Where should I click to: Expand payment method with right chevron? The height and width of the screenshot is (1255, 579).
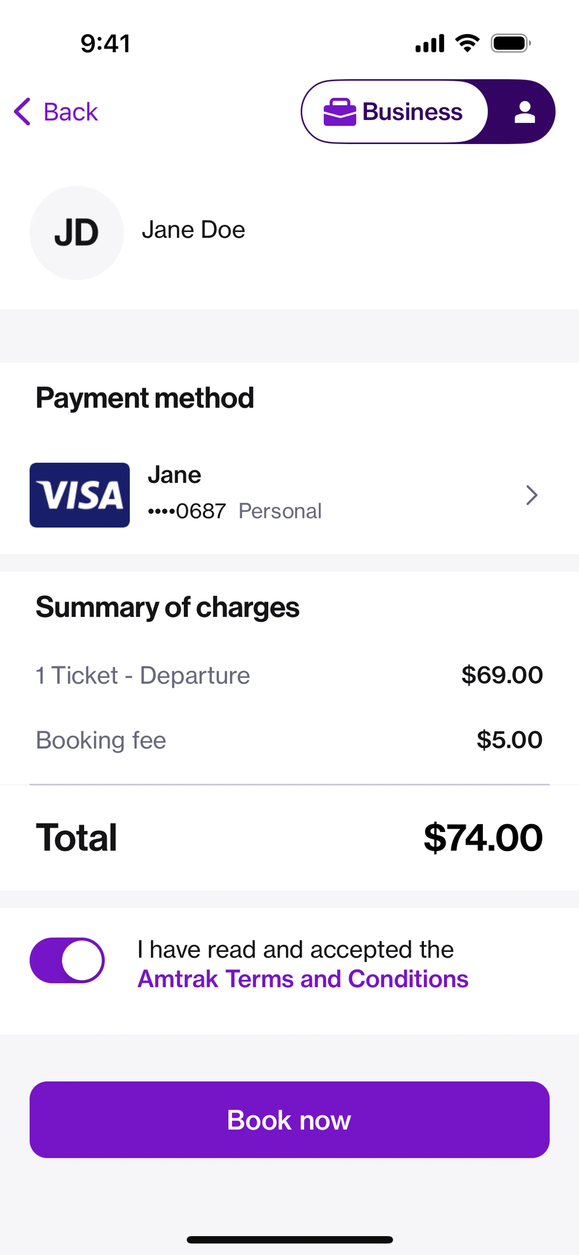click(532, 495)
